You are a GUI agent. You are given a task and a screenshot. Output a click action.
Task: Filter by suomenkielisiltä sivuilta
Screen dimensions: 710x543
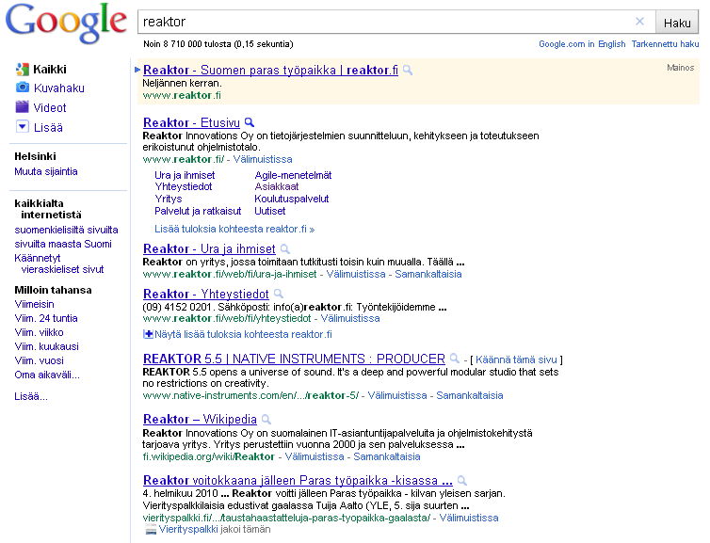(x=66, y=230)
